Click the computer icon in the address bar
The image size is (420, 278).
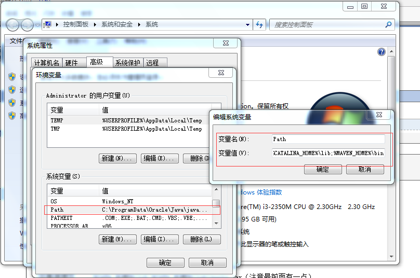coord(48,24)
